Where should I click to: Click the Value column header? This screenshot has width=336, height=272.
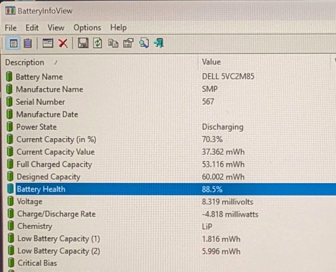coord(266,62)
